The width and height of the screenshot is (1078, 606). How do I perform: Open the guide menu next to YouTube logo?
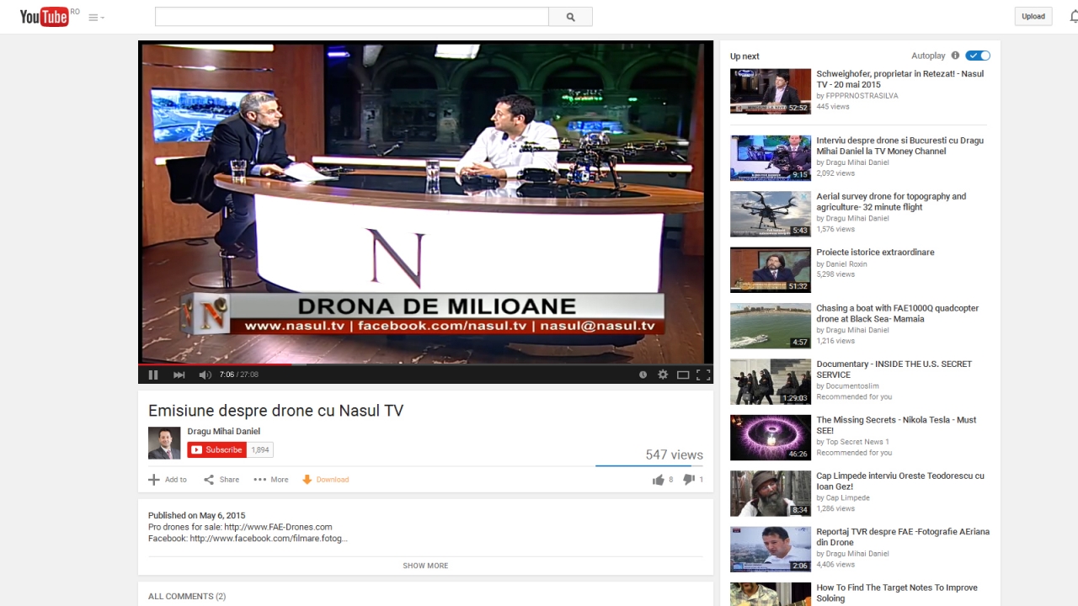click(96, 17)
